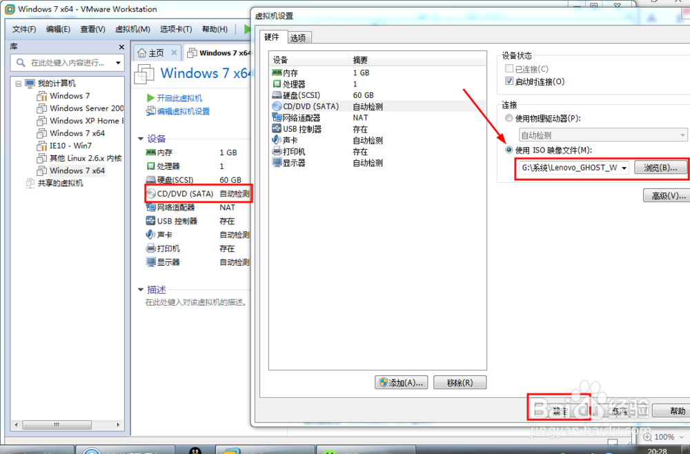Open the 编辑(E) menu
This screenshot has height=454, width=690.
[x=58, y=29]
